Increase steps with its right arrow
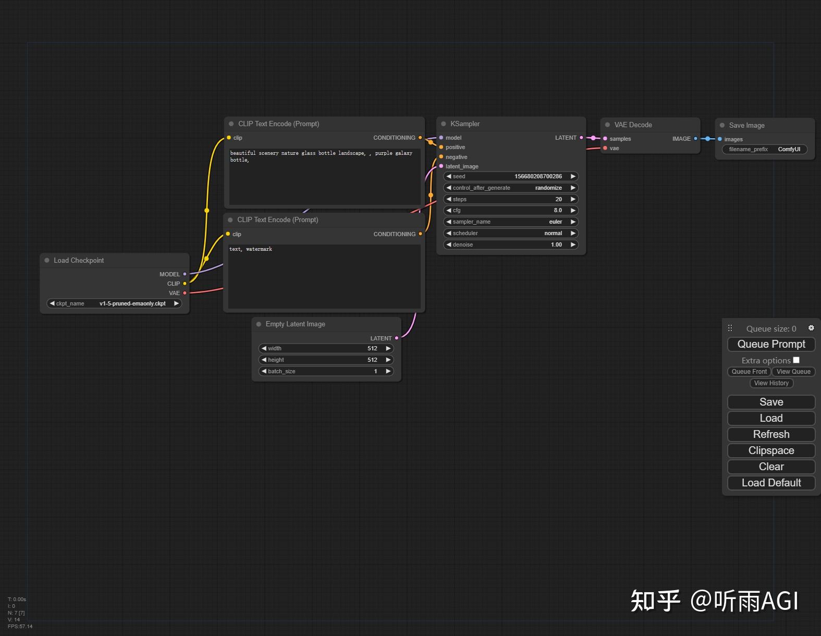 (573, 199)
